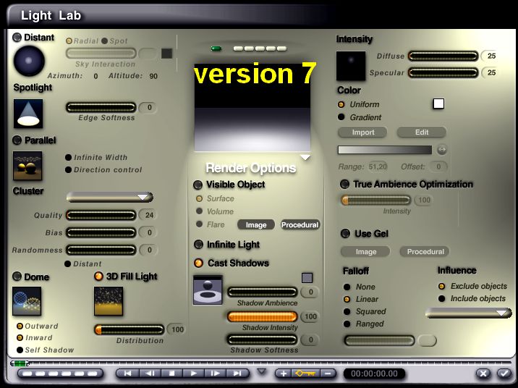Screen dimensions: 518x388
Task: Click the Intensity preview black square
Action: [351, 66]
